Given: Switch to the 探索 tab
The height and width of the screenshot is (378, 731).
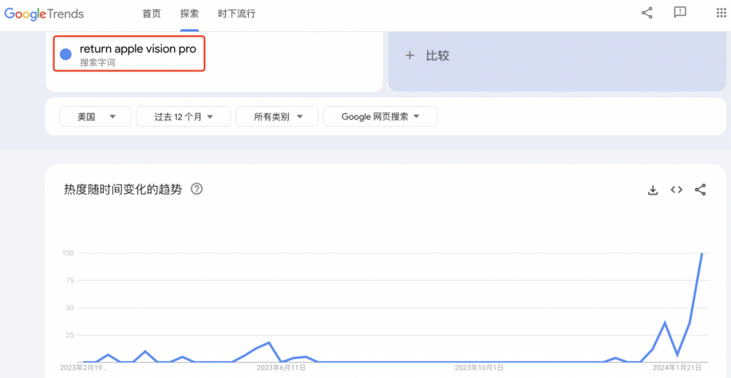Looking at the screenshot, I should [190, 14].
